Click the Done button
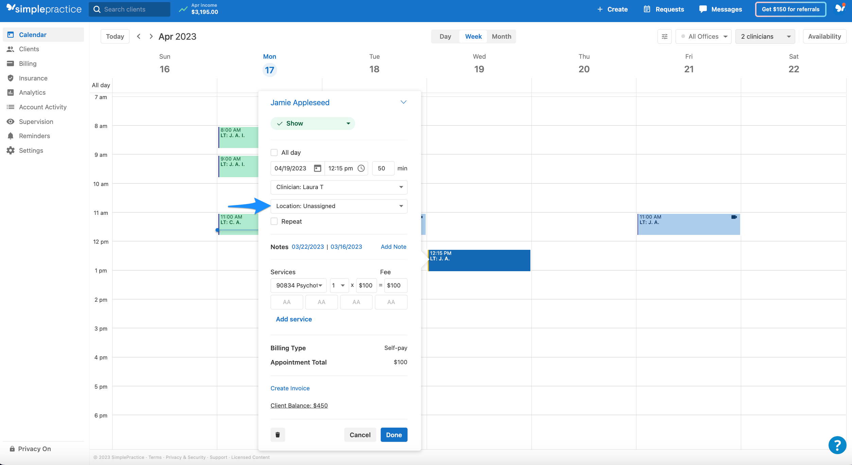This screenshot has height=465, width=852. [x=394, y=434]
